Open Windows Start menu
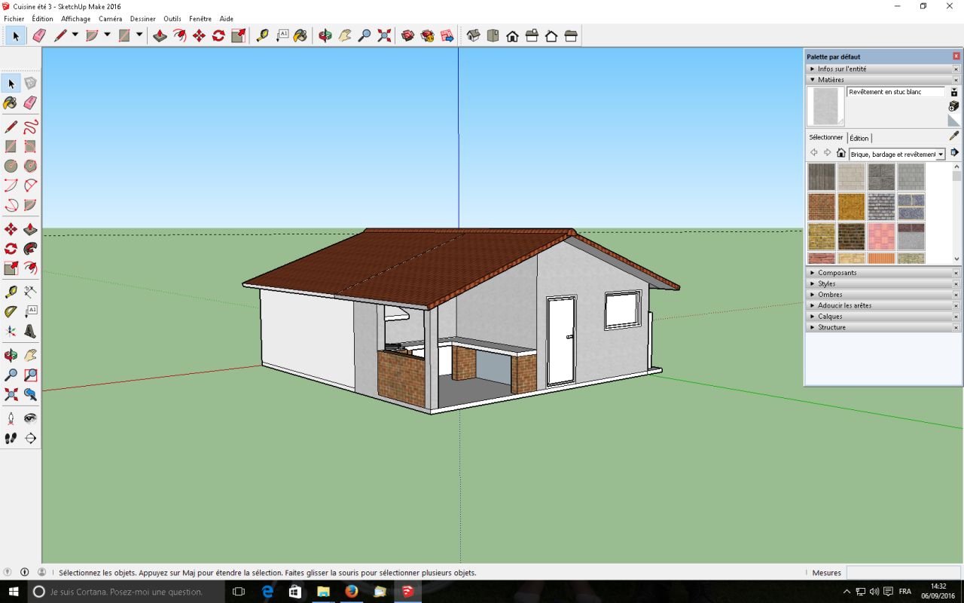The width and height of the screenshot is (964, 603). [14, 592]
